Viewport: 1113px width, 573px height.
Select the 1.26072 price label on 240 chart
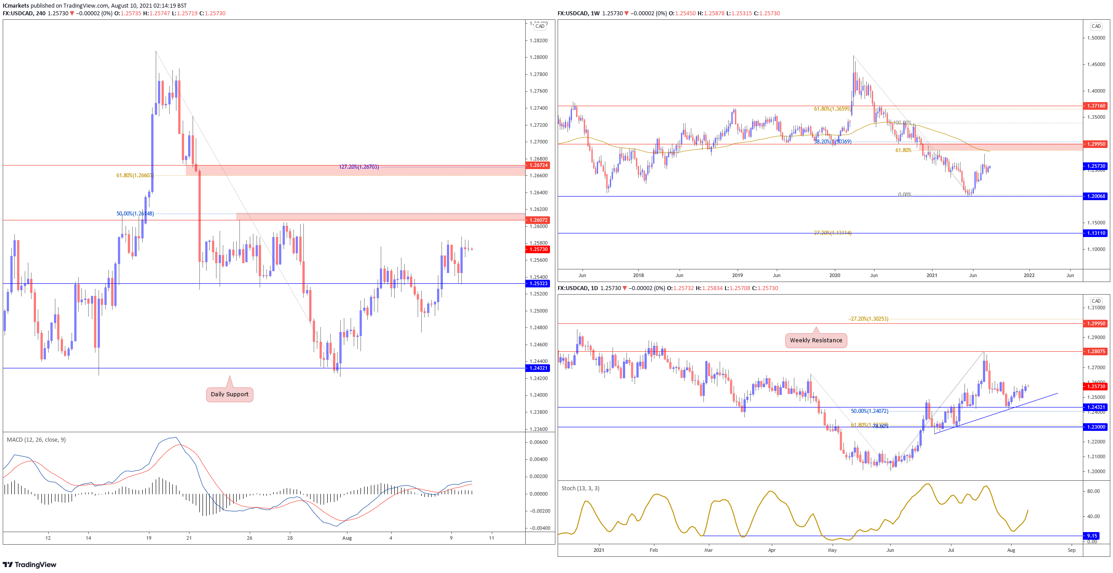point(538,220)
